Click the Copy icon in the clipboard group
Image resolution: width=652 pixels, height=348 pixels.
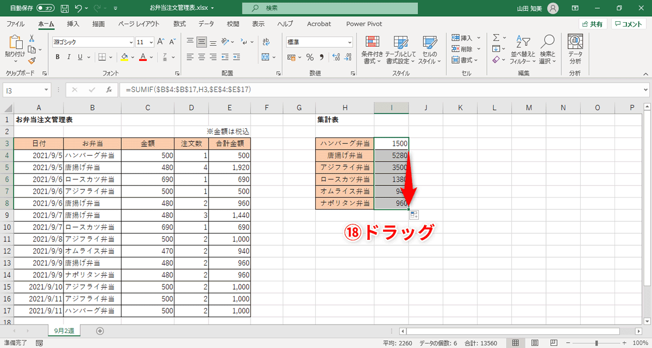[32, 49]
